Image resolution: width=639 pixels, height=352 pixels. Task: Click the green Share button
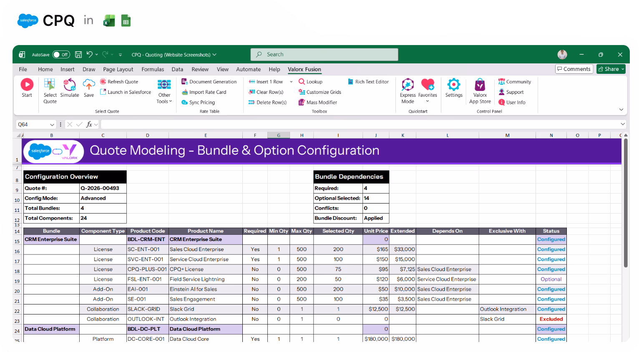tap(611, 69)
